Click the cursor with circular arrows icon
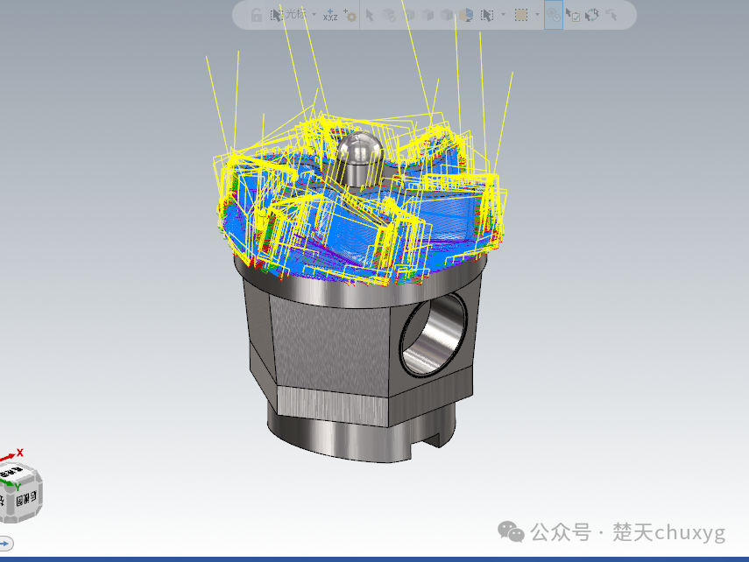The height and width of the screenshot is (562, 749). click(x=592, y=15)
